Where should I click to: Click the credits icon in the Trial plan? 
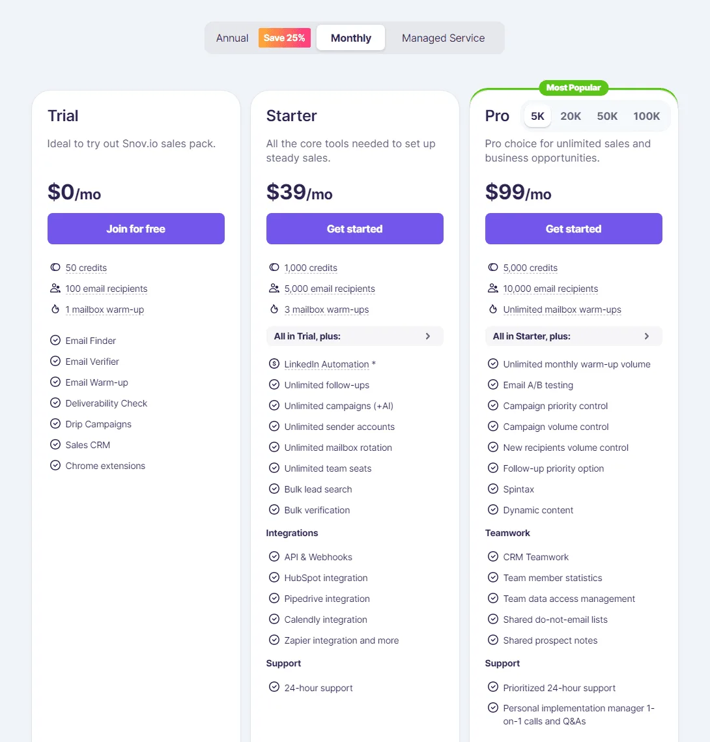tap(55, 267)
